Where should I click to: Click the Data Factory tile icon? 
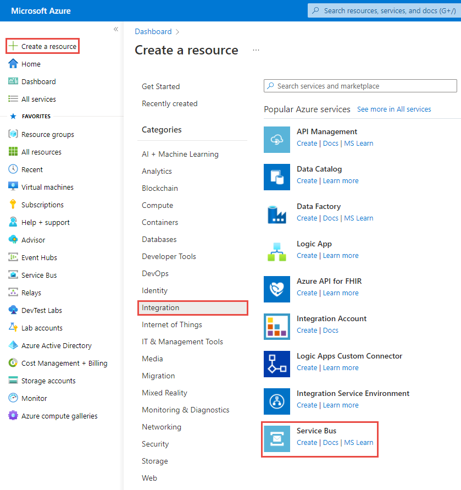pos(277,214)
